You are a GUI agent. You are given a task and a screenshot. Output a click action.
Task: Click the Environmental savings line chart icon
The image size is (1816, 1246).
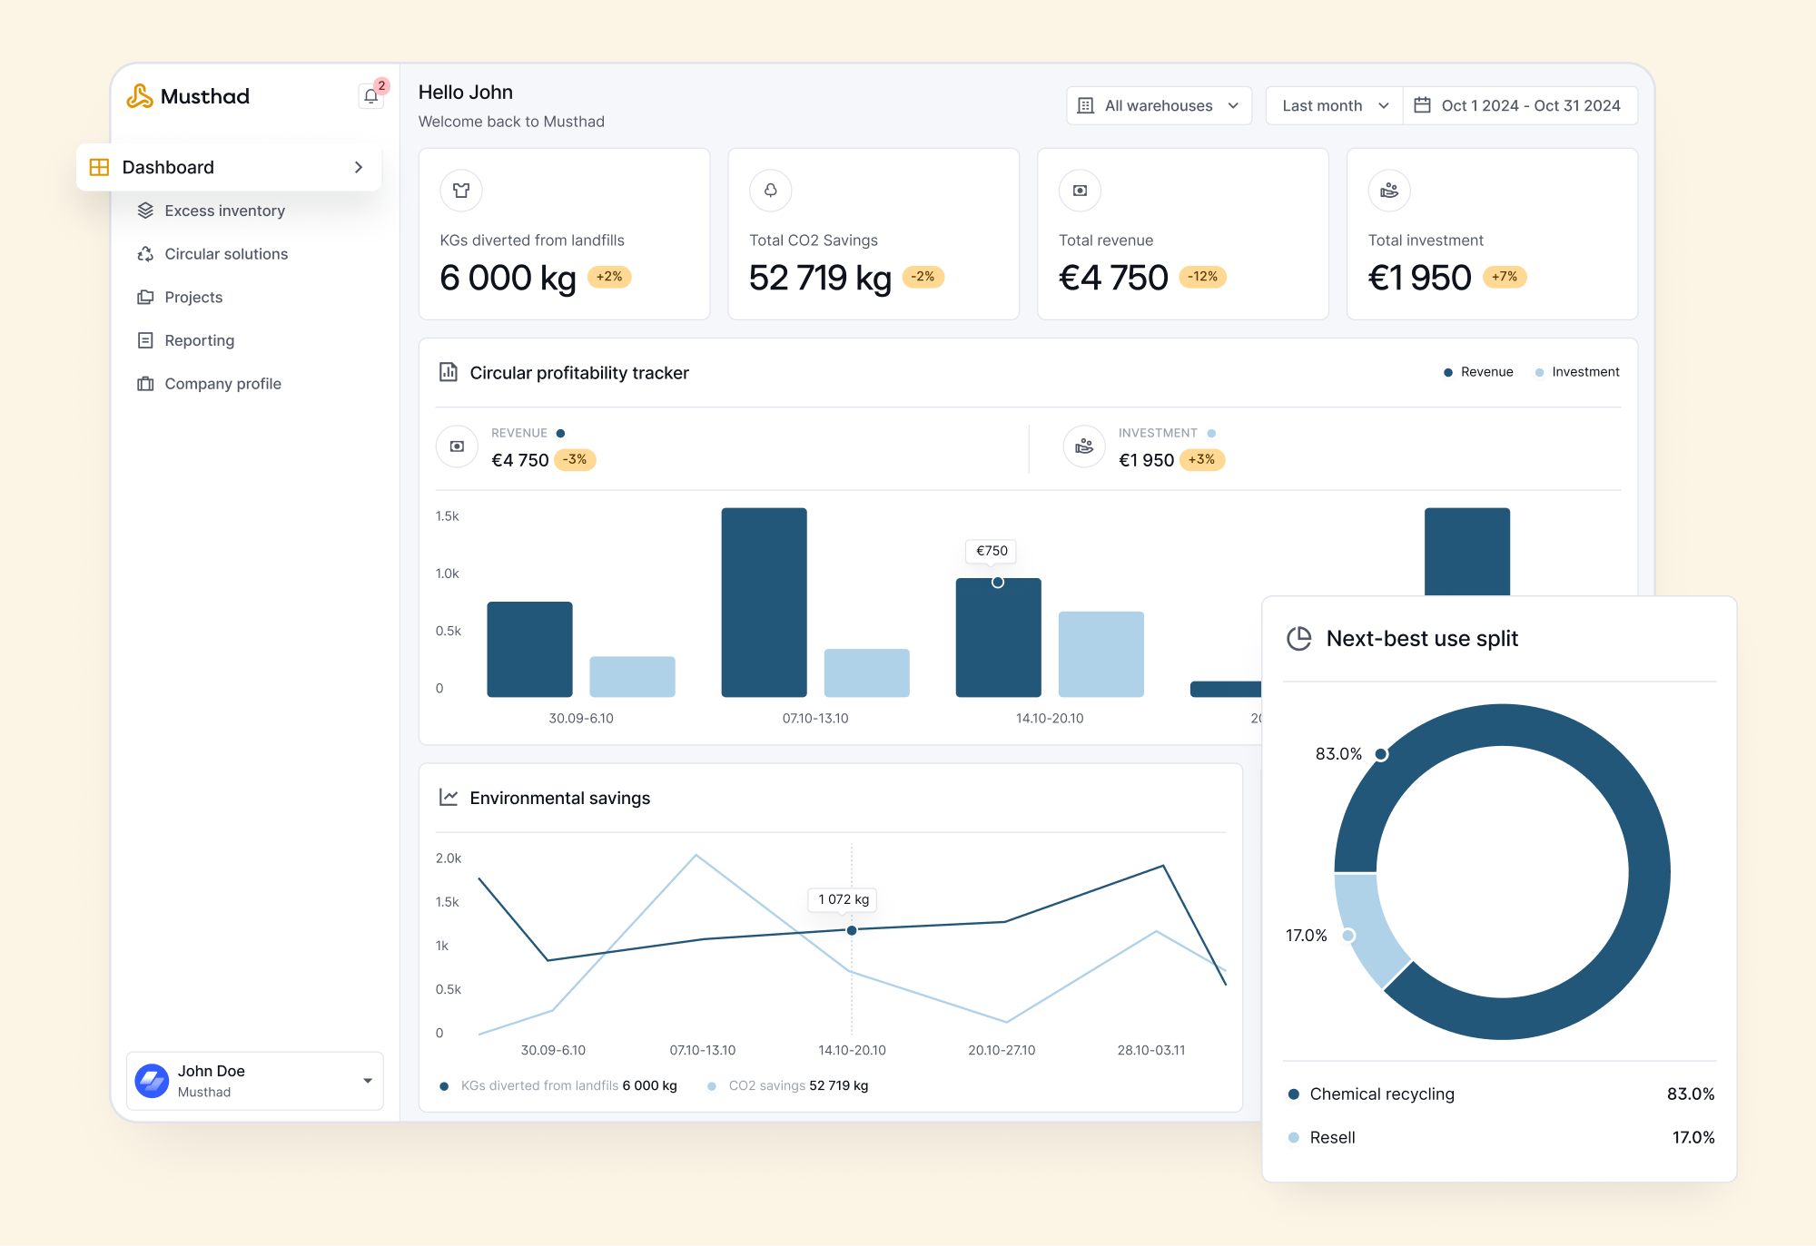[x=449, y=797]
